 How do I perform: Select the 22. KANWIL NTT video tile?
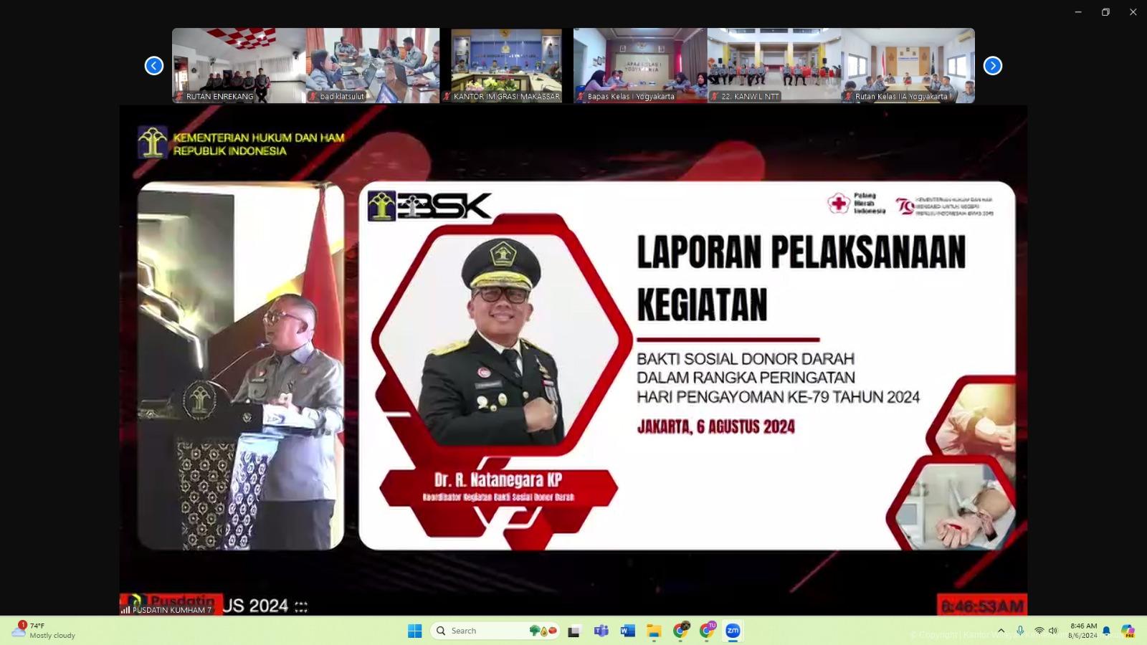pos(774,66)
